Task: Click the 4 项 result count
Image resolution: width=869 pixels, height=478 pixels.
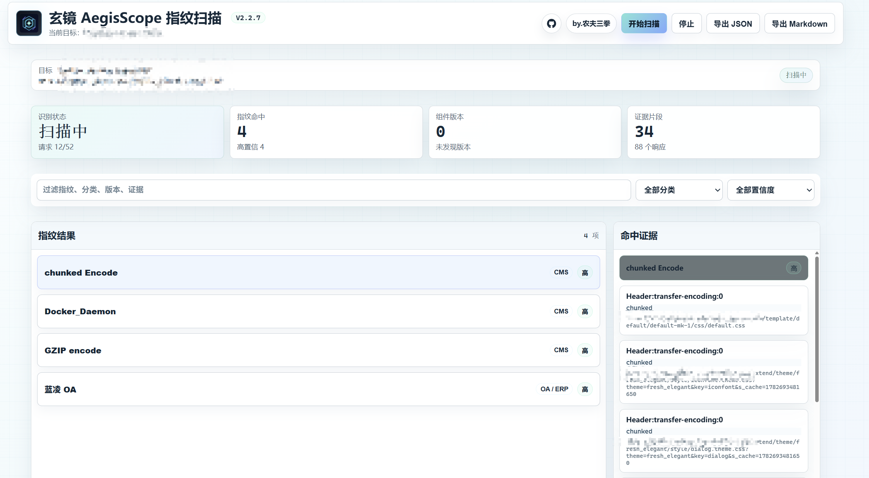Action: pyautogui.click(x=591, y=235)
